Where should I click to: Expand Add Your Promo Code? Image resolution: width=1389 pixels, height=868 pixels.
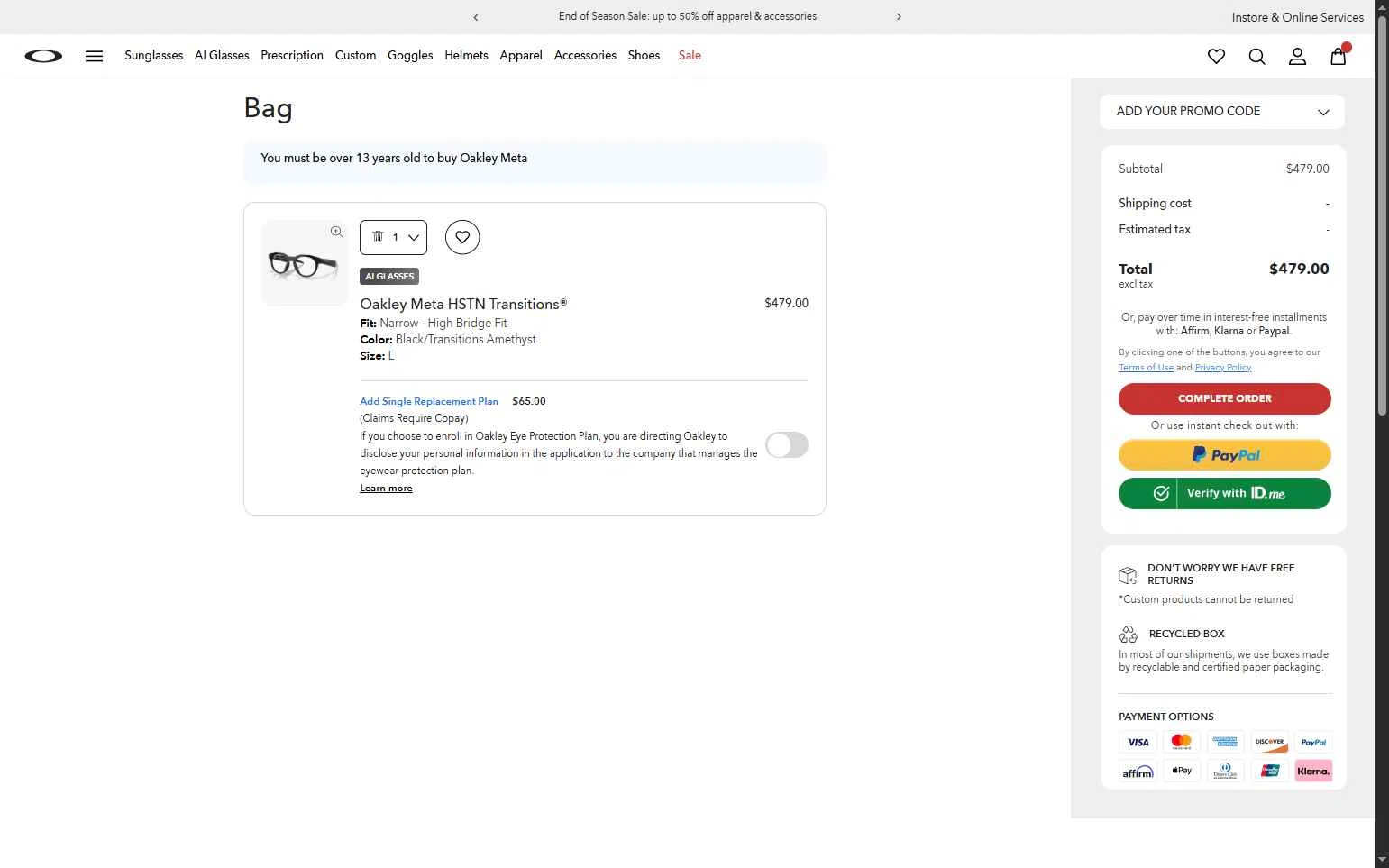pyautogui.click(x=1222, y=112)
